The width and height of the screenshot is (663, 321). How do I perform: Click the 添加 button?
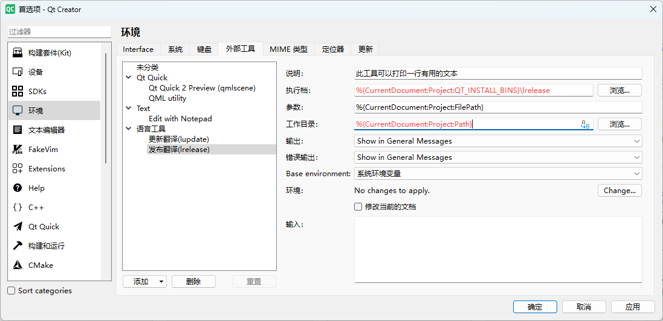pyautogui.click(x=140, y=282)
